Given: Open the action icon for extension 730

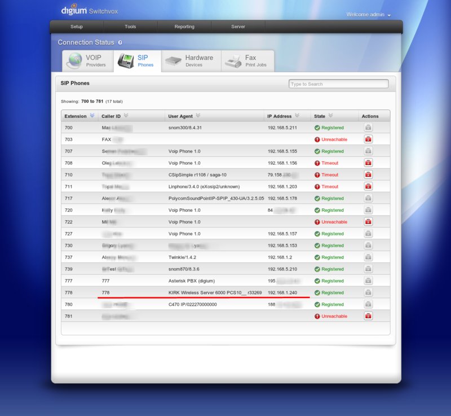Looking at the screenshot, I should point(368,246).
